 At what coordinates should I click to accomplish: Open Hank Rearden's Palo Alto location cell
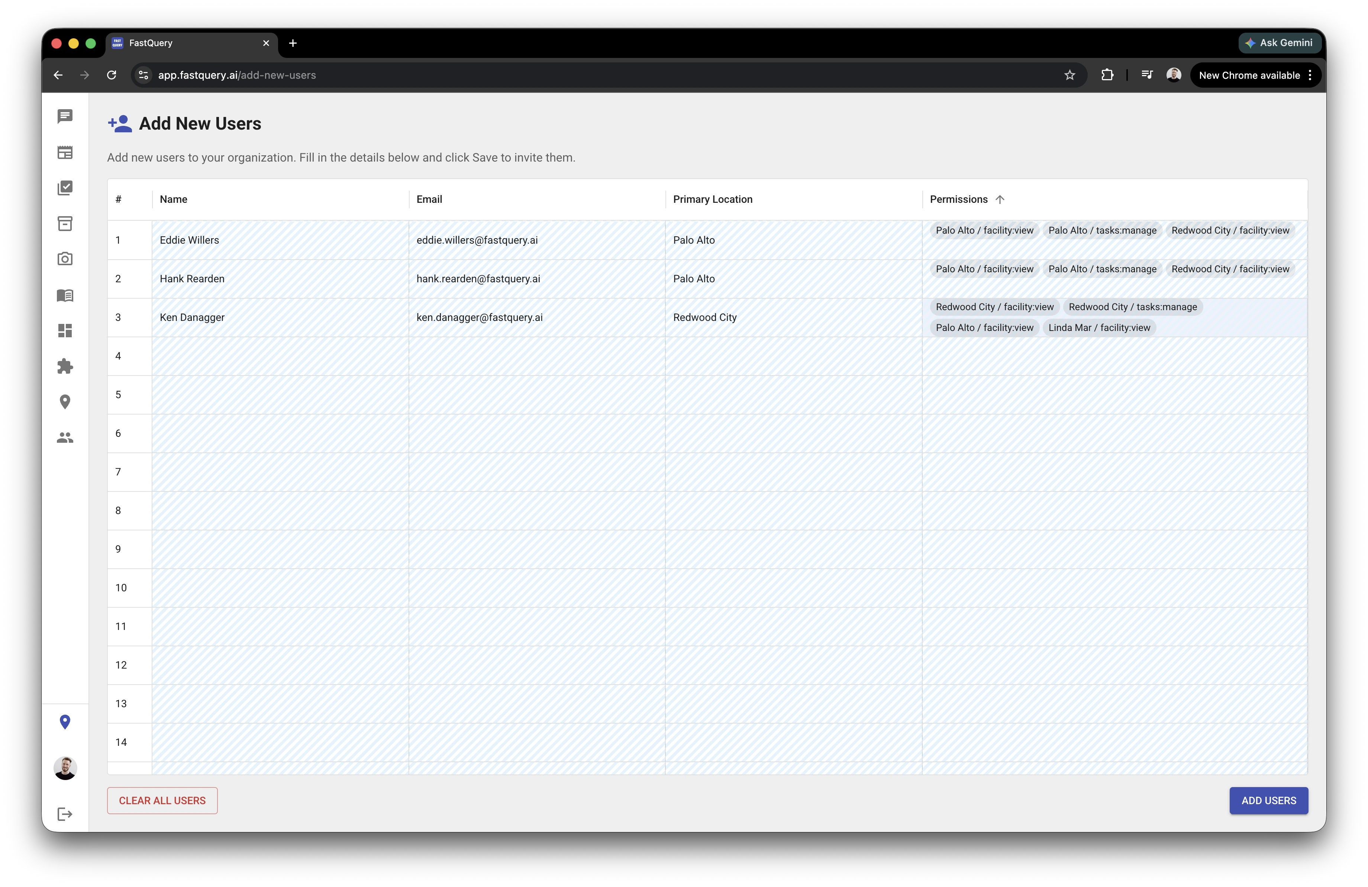click(x=794, y=279)
